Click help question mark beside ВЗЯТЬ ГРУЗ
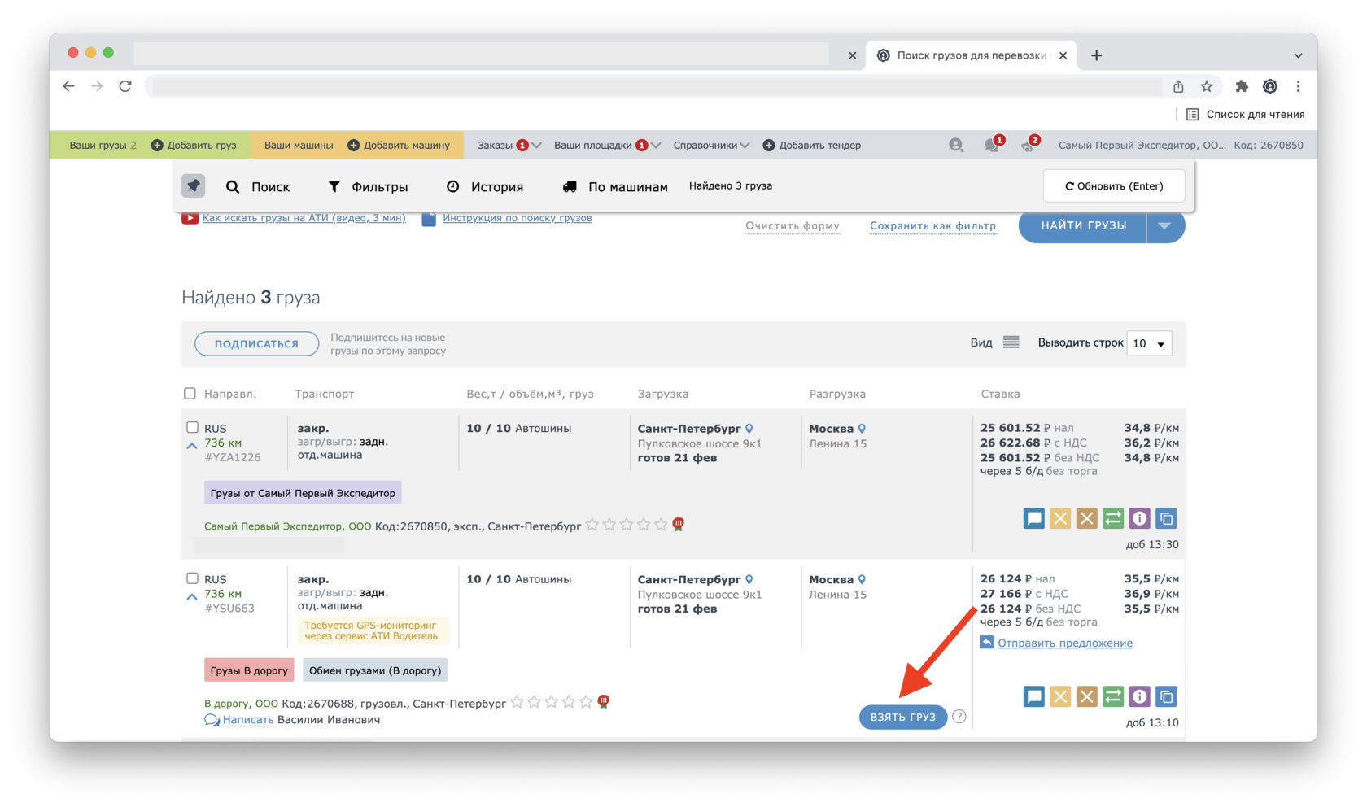The image size is (1367, 807). tap(959, 717)
